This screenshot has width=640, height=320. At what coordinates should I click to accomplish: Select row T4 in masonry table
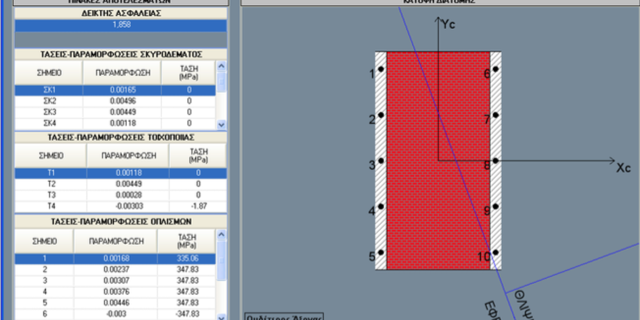coord(121,206)
